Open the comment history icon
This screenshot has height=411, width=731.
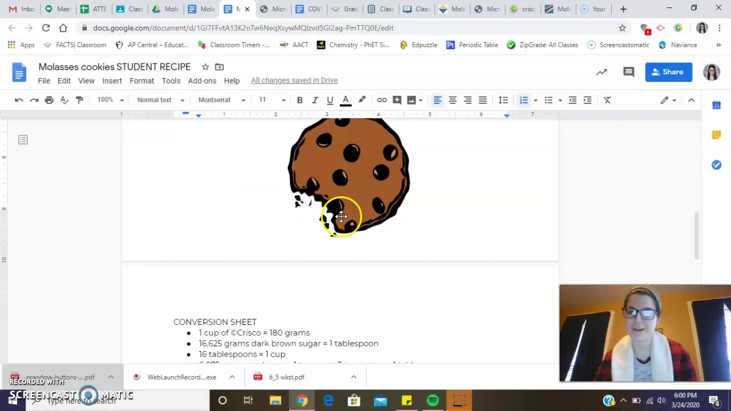(x=629, y=72)
